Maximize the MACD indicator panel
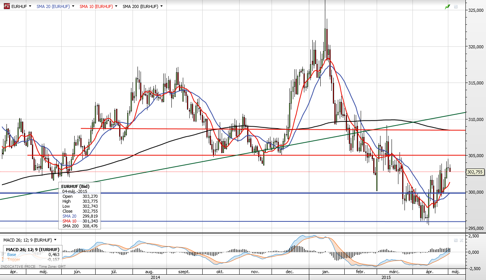Image resolution: width=486 pixels, height=280 pixels. [x=456, y=240]
